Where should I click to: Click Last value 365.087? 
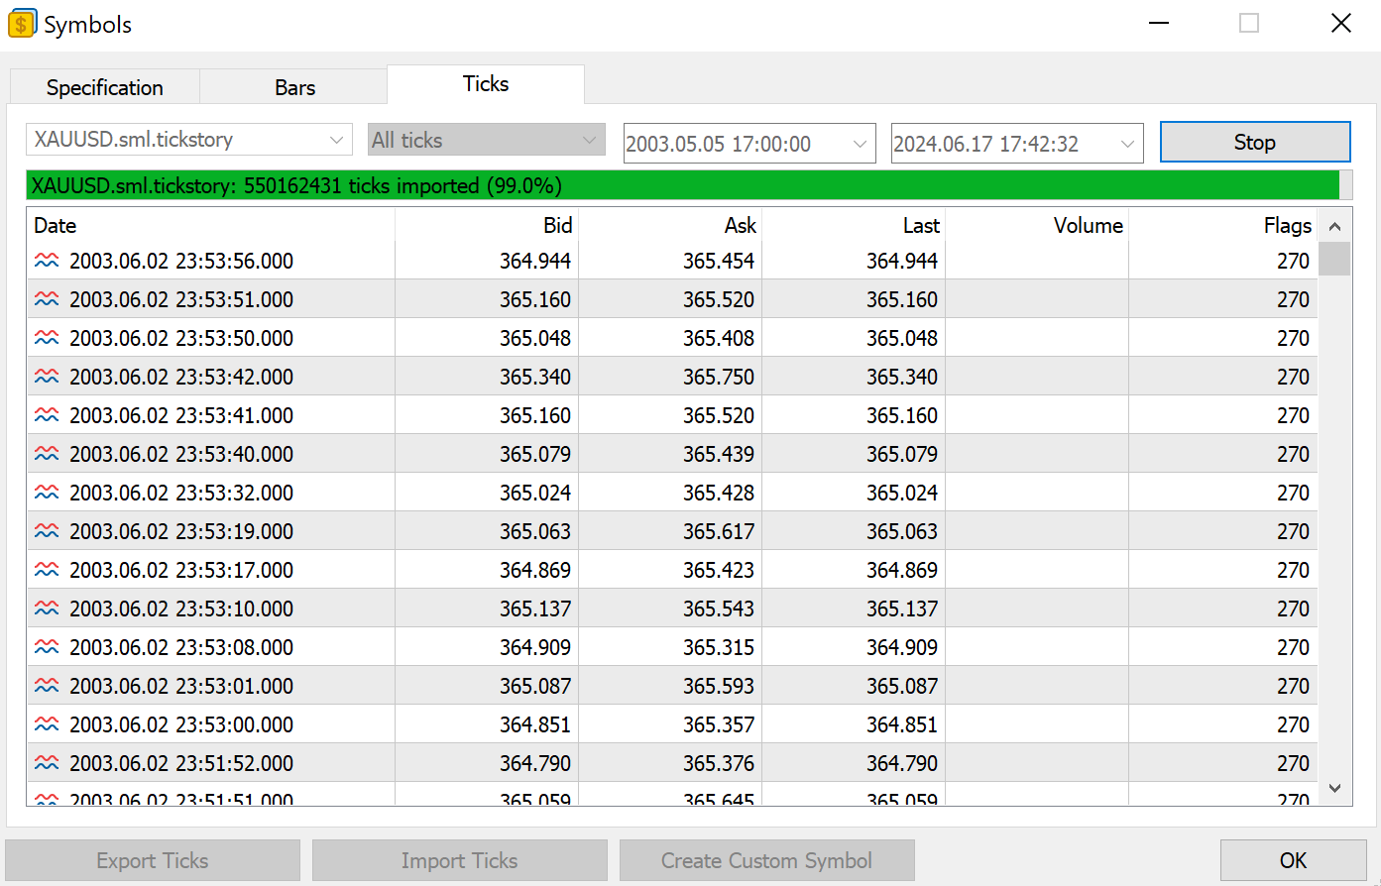coord(902,686)
